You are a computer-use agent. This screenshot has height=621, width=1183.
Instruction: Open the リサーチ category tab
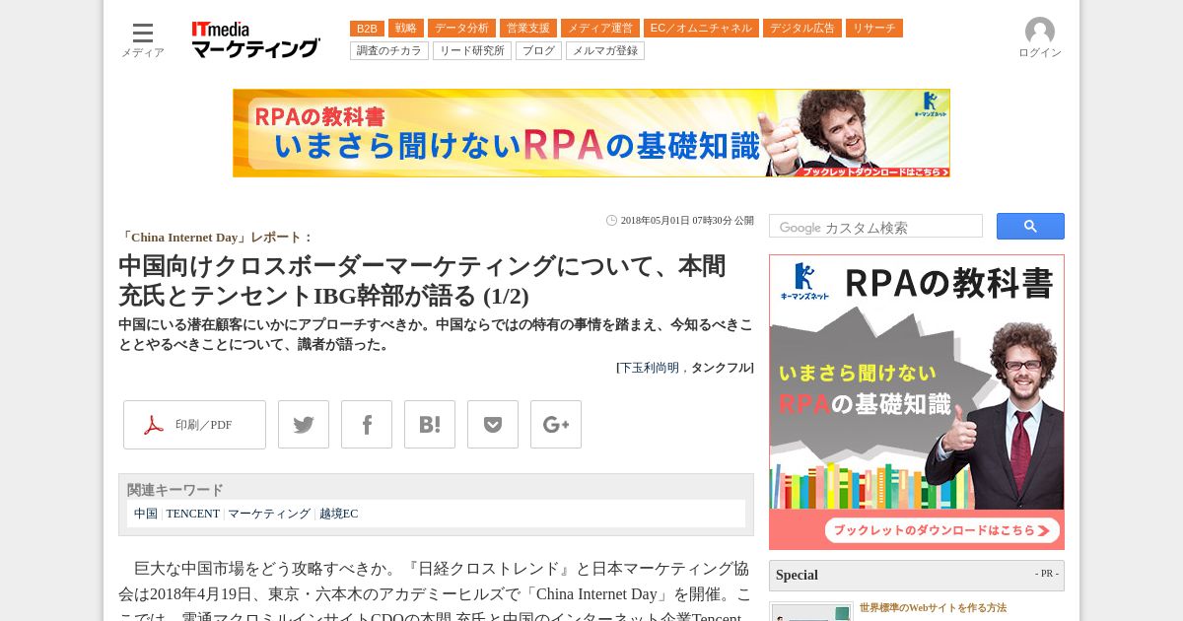(x=874, y=29)
